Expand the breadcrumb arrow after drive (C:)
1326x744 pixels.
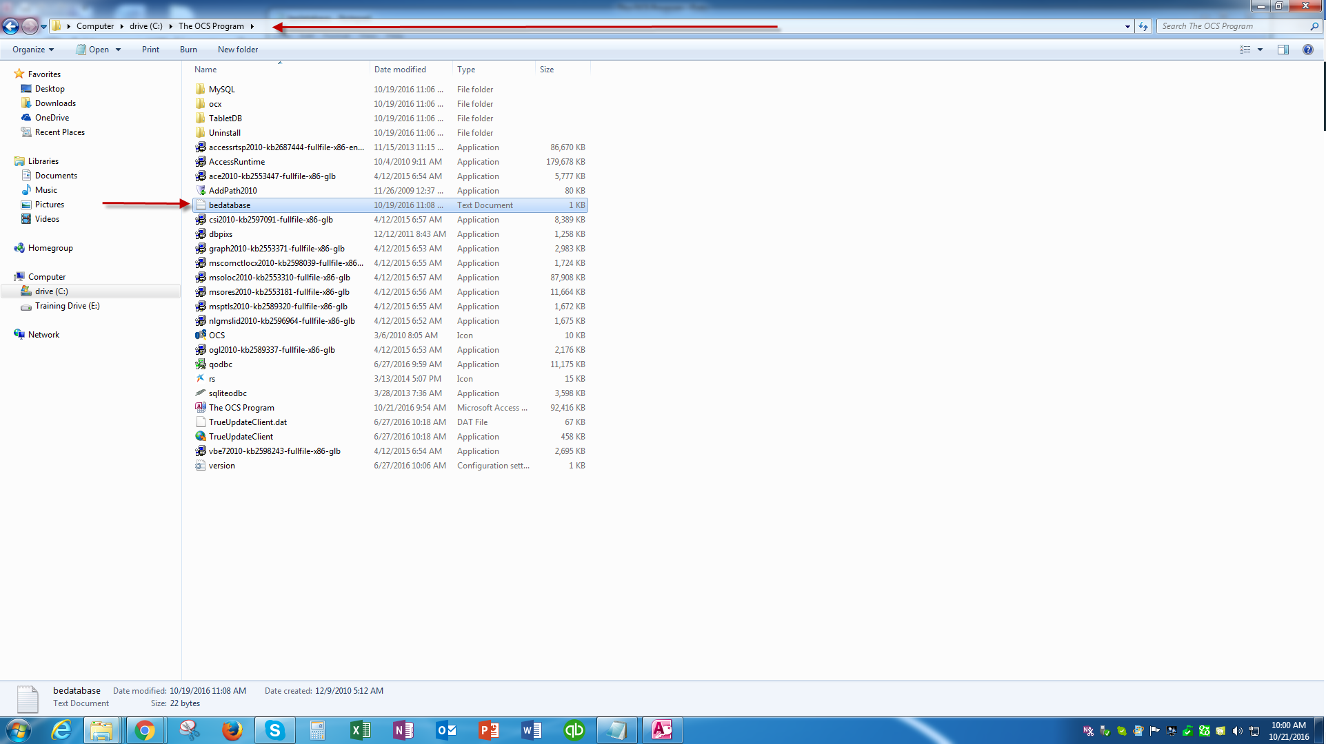coord(170,26)
